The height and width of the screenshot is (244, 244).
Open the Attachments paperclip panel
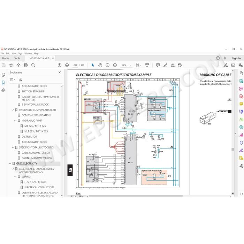pos(3,90)
